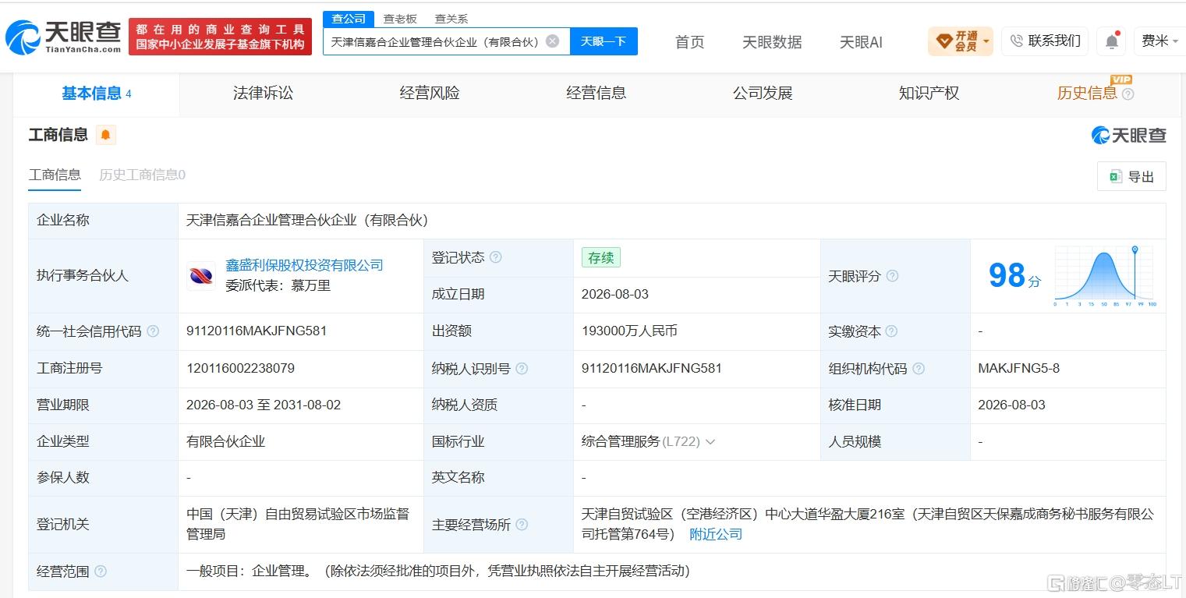Click the 193000万人民币 capital value
Screen dimensions: 1186x598
629,331
